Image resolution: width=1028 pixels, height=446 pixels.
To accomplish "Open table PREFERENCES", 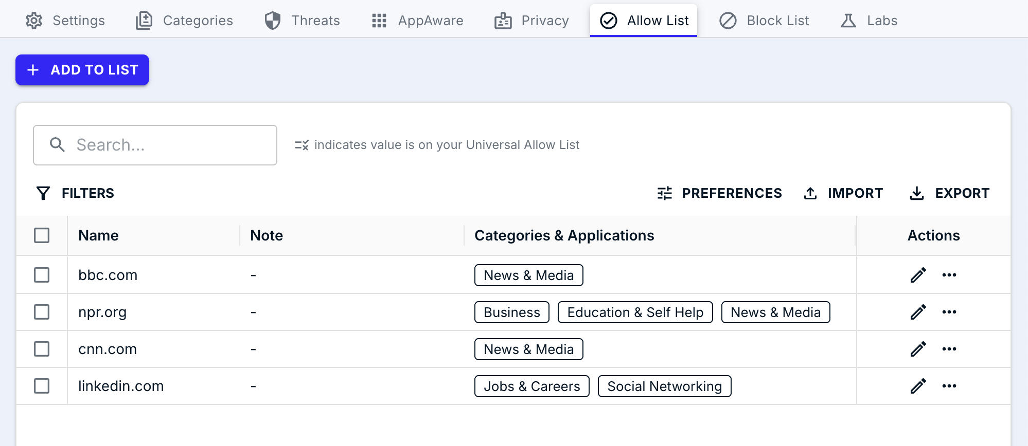I will 719,193.
